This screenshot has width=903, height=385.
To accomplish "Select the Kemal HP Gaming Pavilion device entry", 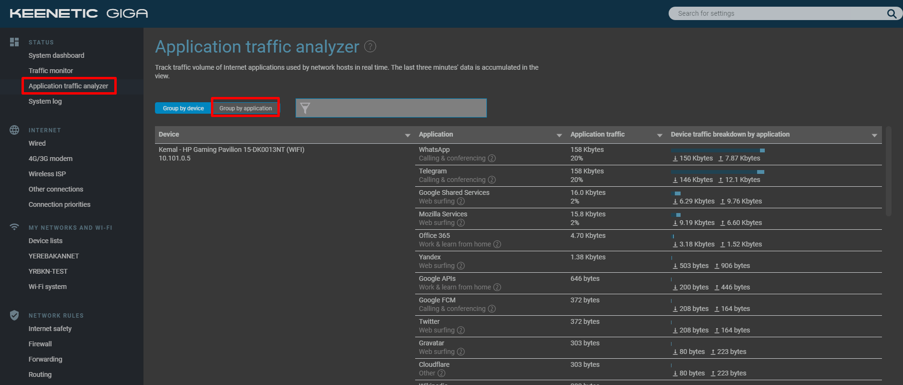I will tap(231, 150).
